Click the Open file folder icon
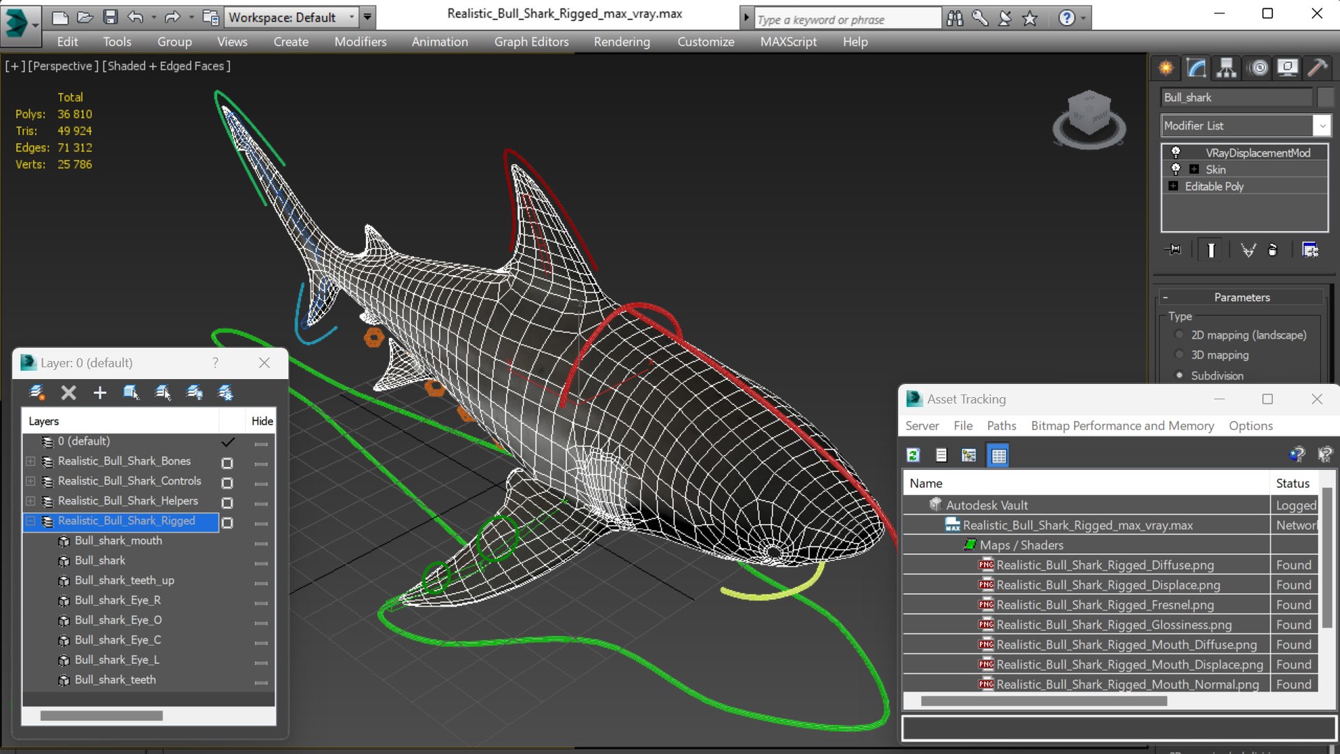 click(x=84, y=17)
